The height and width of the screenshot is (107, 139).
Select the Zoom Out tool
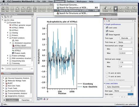coord(134,9)
